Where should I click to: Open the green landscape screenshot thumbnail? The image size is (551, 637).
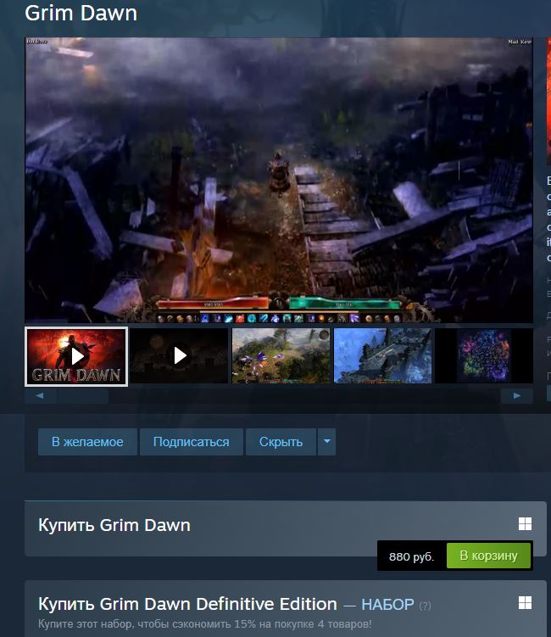pyautogui.click(x=281, y=356)
